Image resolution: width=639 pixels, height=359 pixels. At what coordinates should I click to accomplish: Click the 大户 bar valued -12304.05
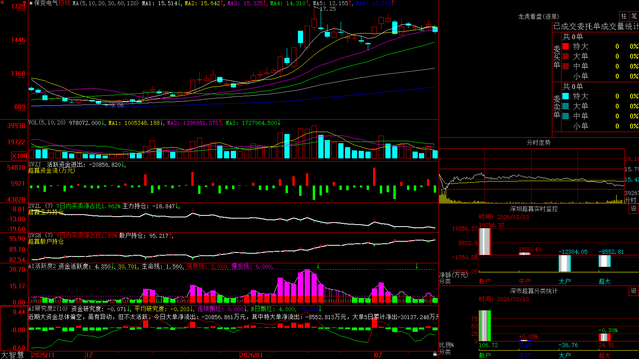point(565,263)
